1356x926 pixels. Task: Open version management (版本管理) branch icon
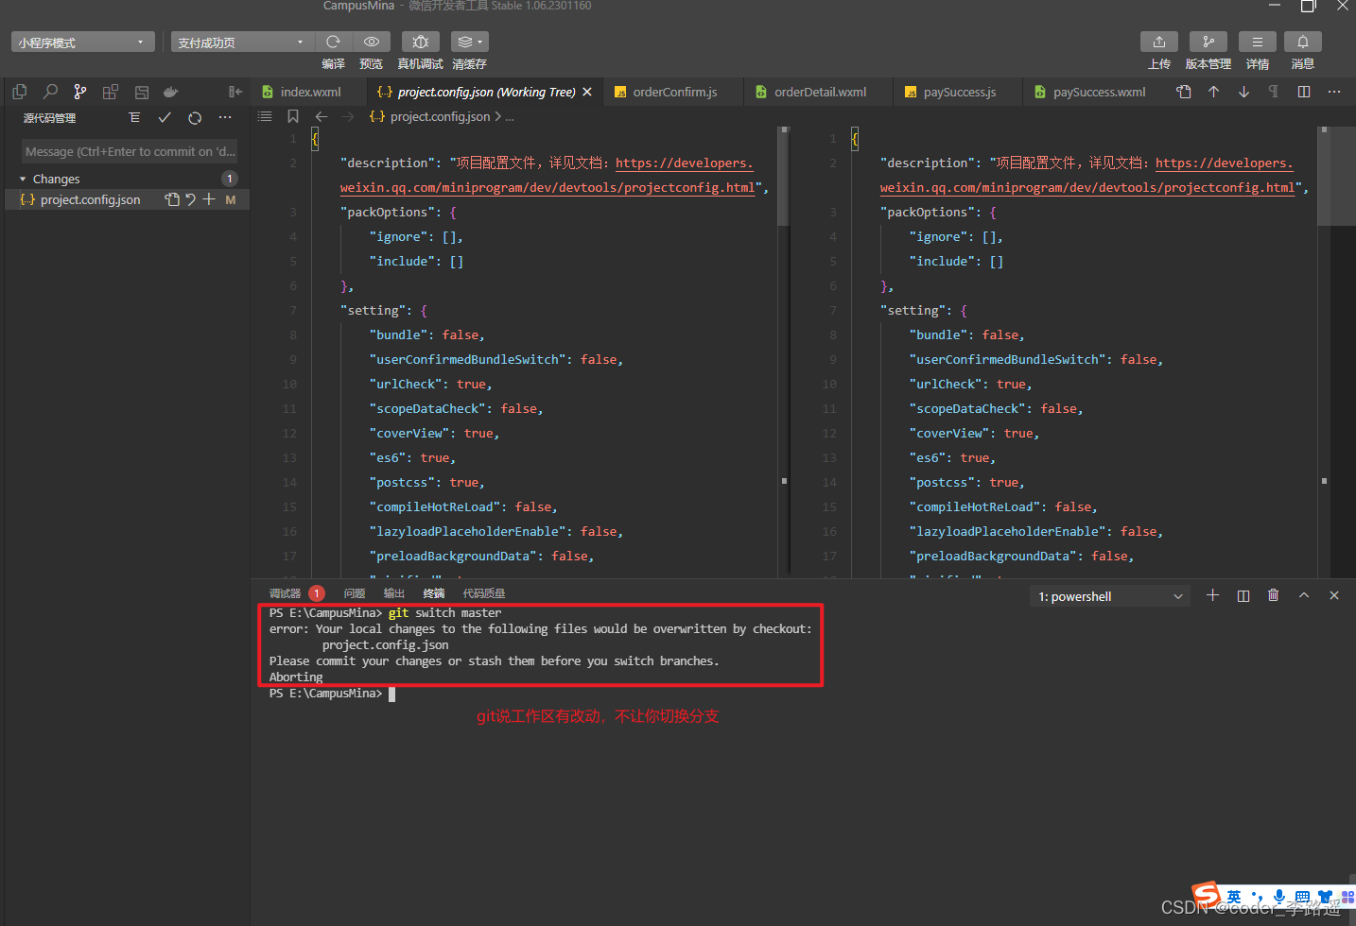[x=1208, y=42]
